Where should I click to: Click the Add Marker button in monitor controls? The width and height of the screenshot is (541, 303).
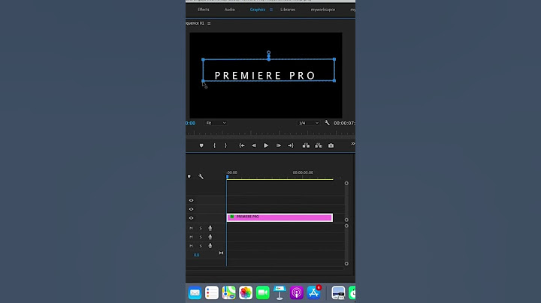coord(201,145)
